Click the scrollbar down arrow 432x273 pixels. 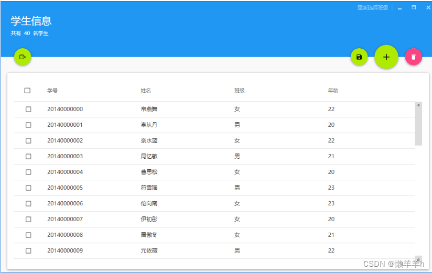click(418, 258)
